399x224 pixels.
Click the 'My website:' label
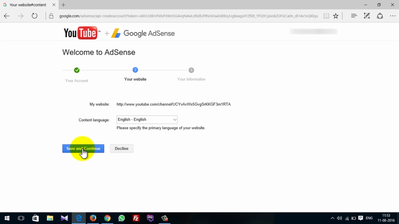pyautogui.click(x=100, y=104)
